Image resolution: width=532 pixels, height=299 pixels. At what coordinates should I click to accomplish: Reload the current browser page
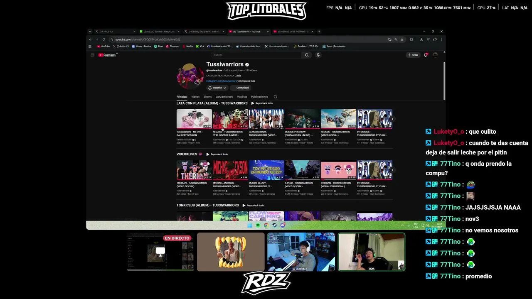coord(103,39)
